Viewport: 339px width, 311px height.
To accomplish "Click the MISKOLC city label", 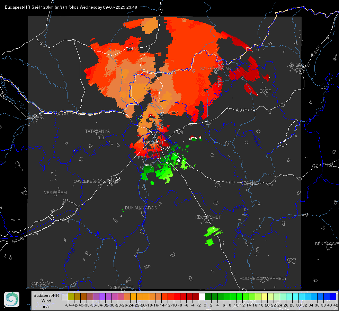I will tap(300, 65).
